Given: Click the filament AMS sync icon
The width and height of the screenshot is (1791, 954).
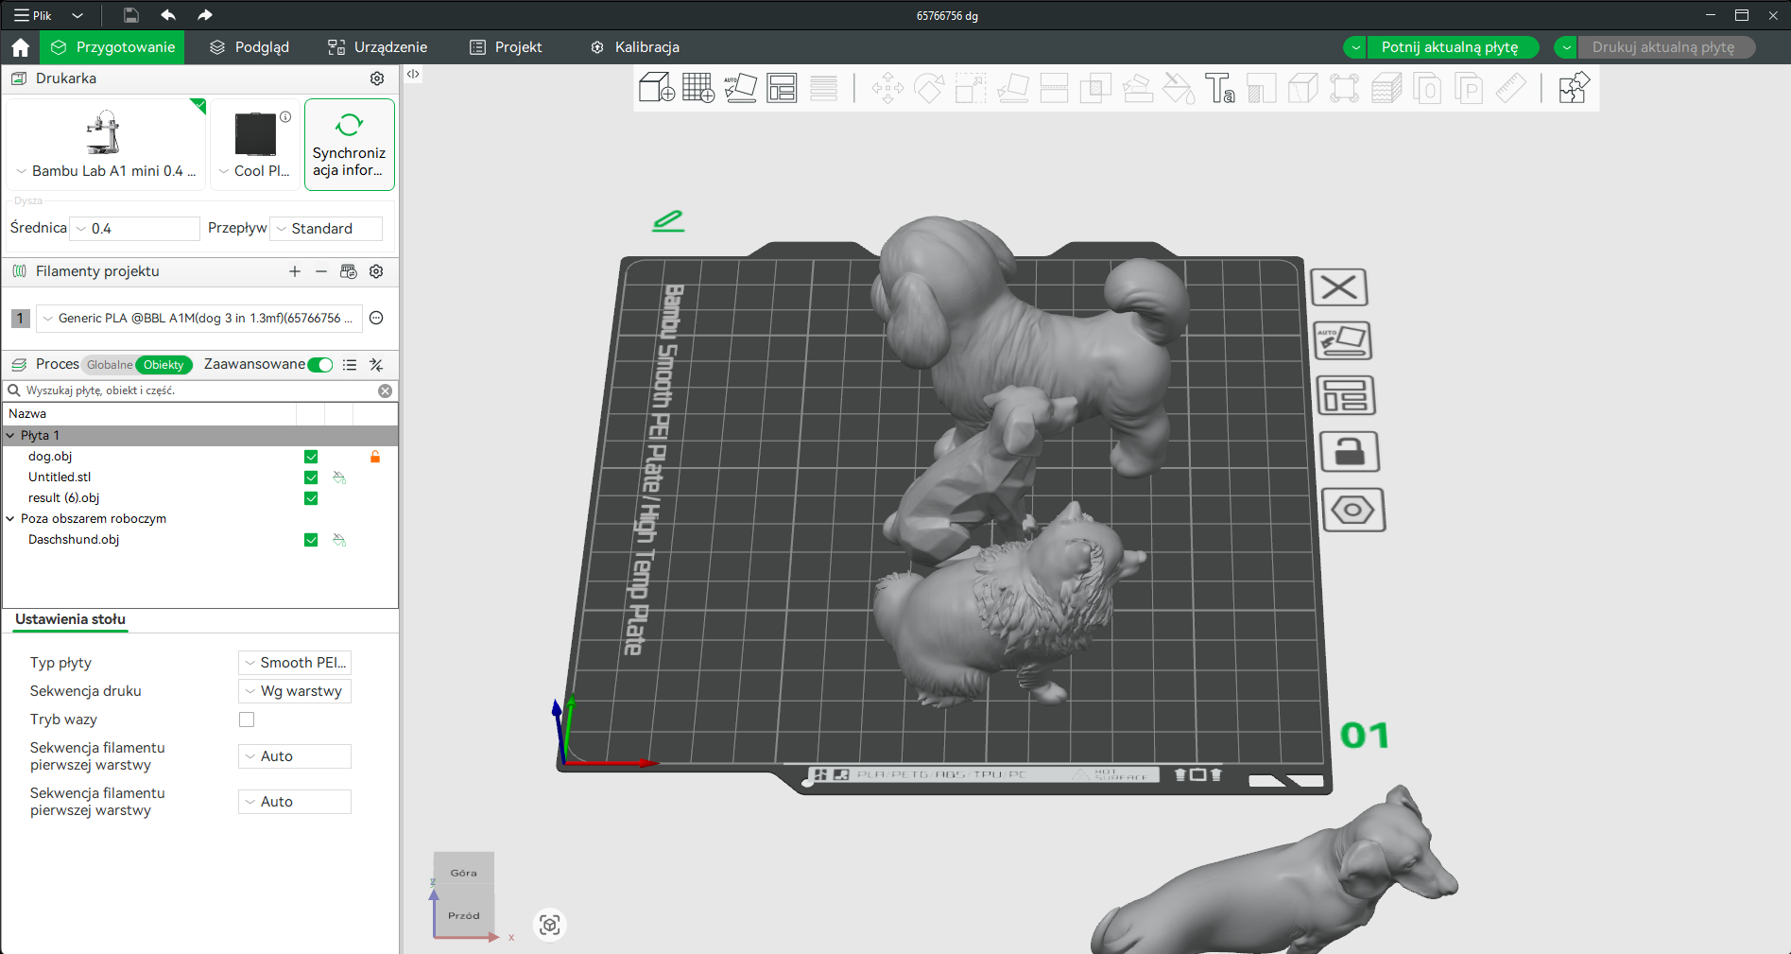Looking at the screenshot, I should pyautogui.click(x=349, y=271).
